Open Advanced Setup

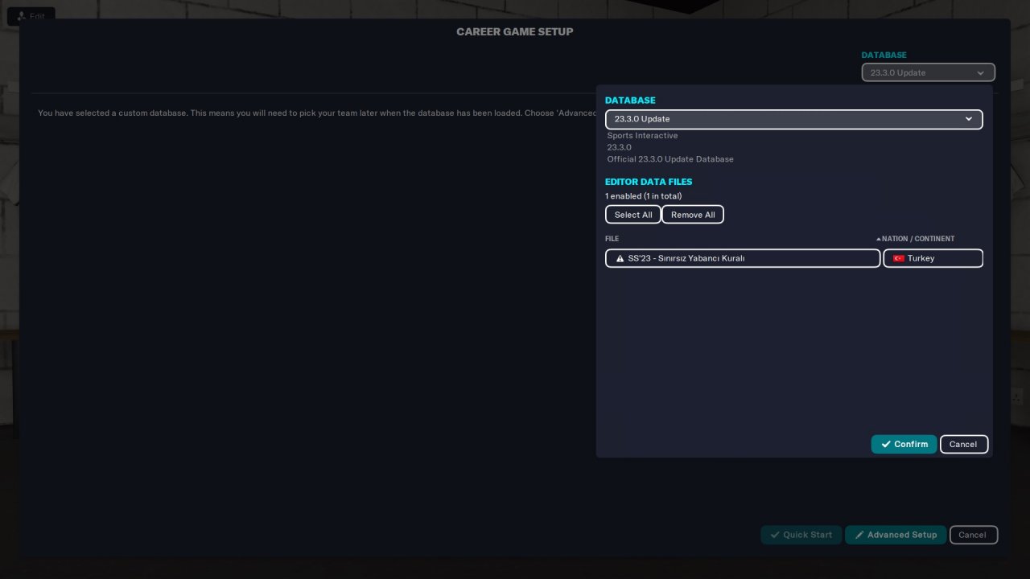pos(896,535)
